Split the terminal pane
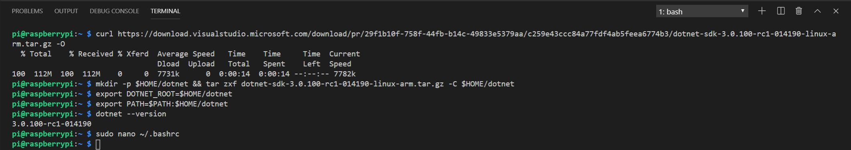Viewport: 851px width, 150px height. click(x=781, y=11)
